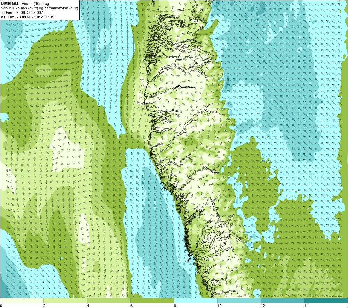Click the 8–10 m/s light cyan legend swatch
Screen dimensions: 348x308
[196, 300]
